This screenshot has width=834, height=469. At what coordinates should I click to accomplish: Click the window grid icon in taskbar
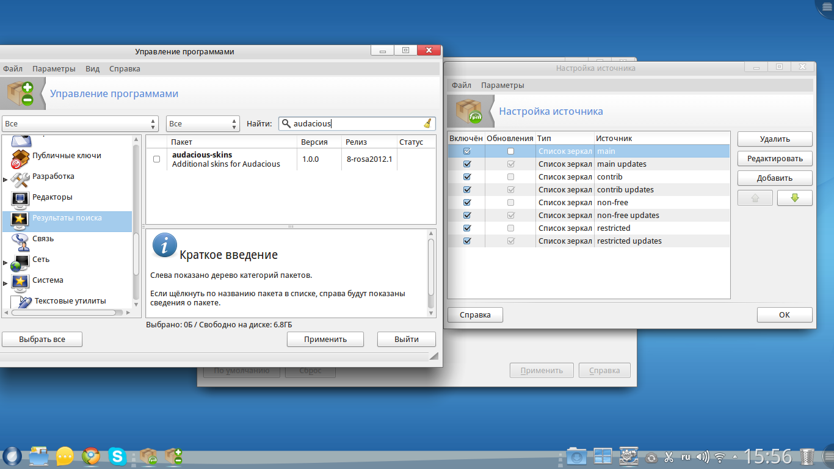603,456
